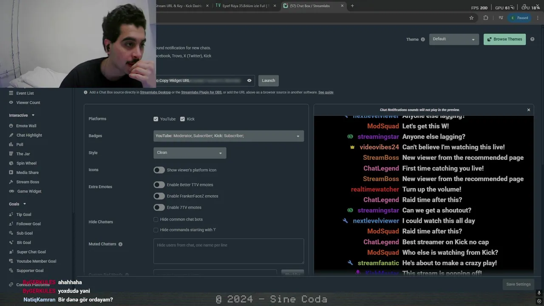Open Event List from the sidebar
Image resolution: width=544 pixels, height=306 pixels.
tap(25, 93)
